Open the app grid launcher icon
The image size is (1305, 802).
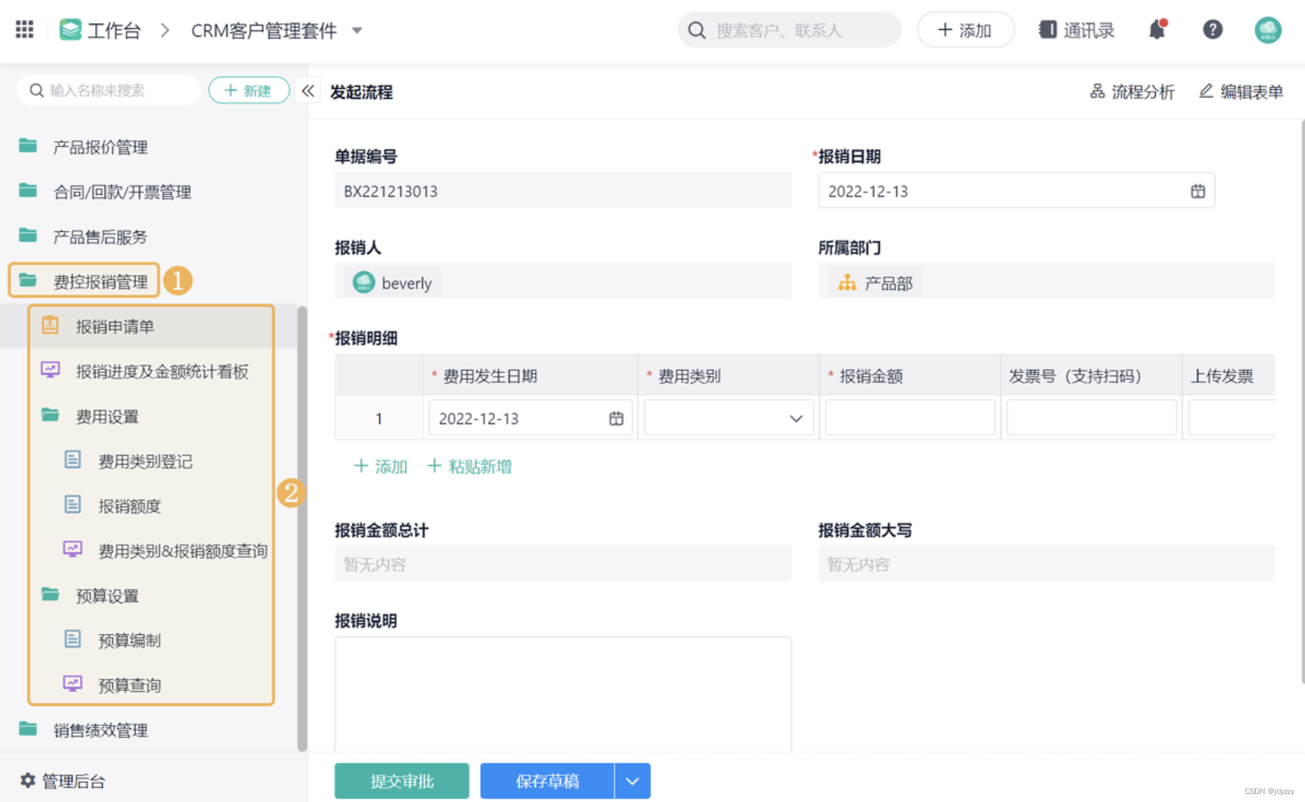click(x=24, y=29)
